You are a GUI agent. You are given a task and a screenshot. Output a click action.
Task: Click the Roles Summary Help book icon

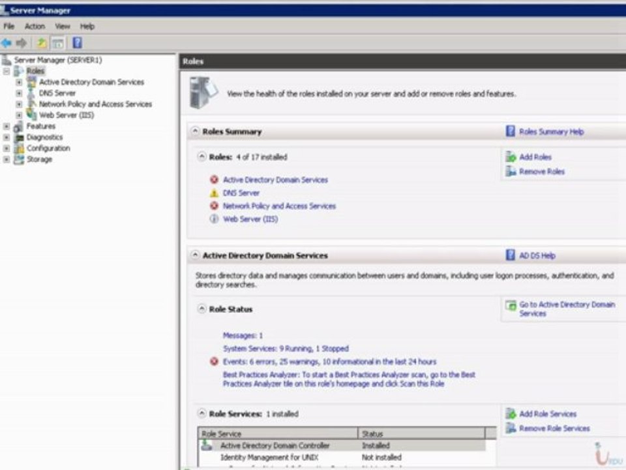pos(510,131)
